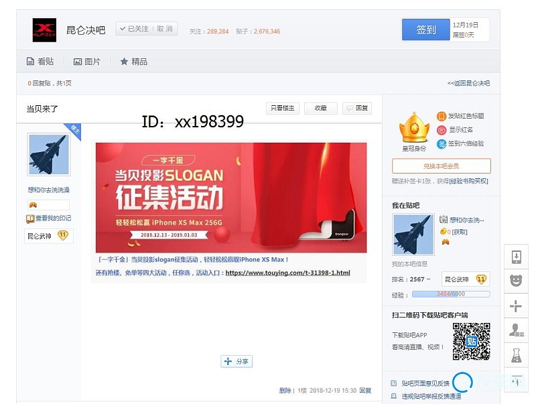Open the poster's fighter jet avatar in the post

(x=49, y=155)
